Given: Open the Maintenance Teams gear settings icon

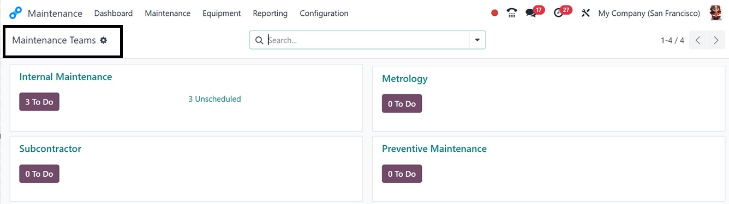Looking at the screenshot, I should [104, 40].
